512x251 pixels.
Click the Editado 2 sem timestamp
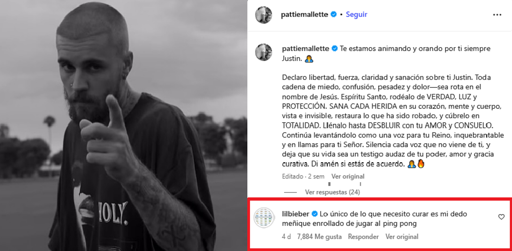(303, 176)
